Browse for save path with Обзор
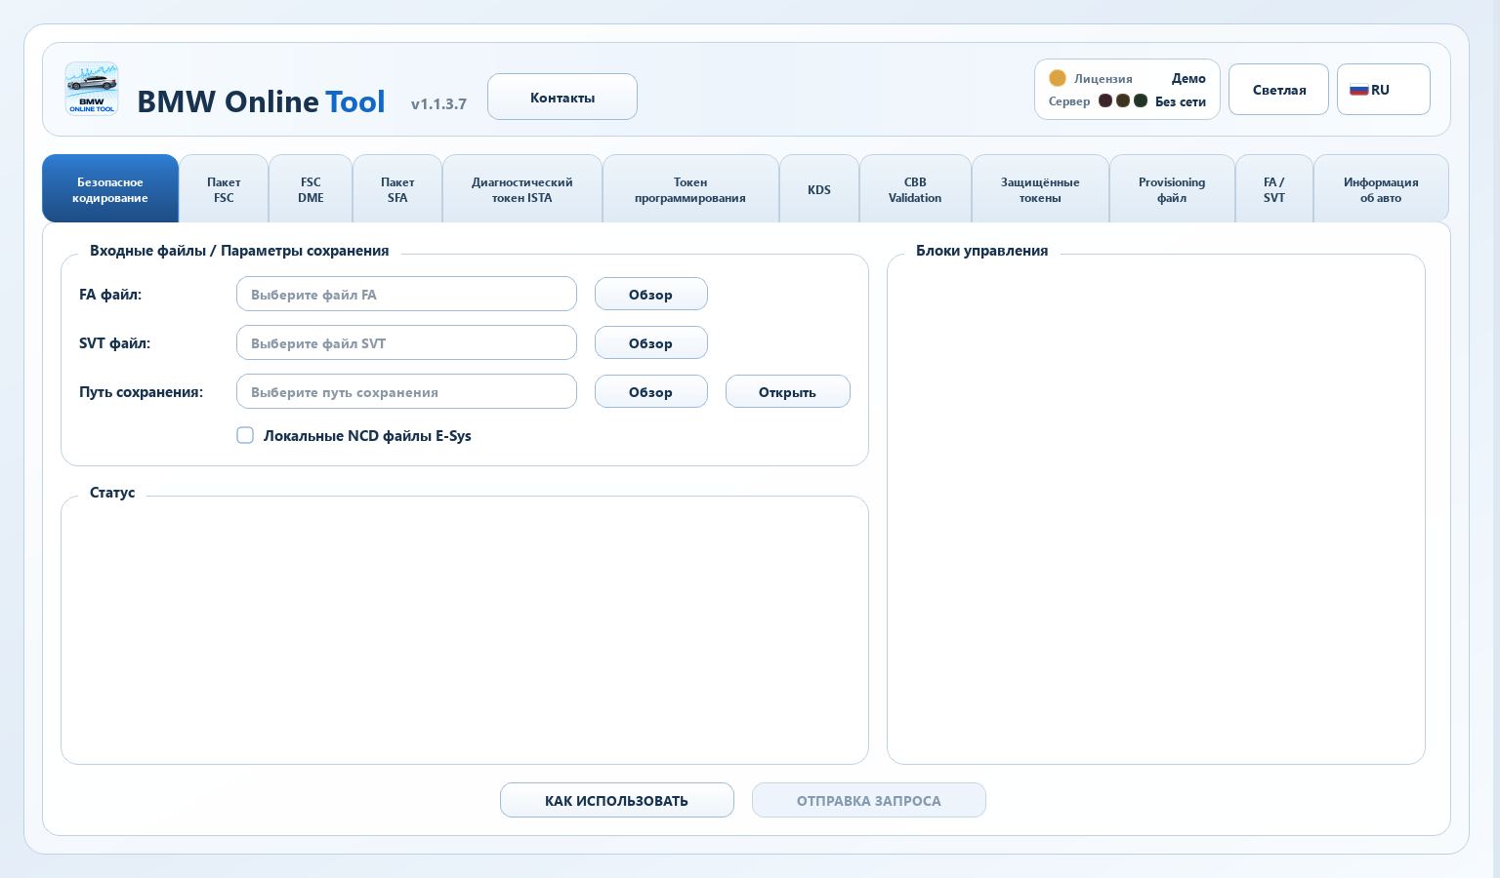Image resolution: width=1500 pixels, height=878 pixels. click(x=651, y=391)
